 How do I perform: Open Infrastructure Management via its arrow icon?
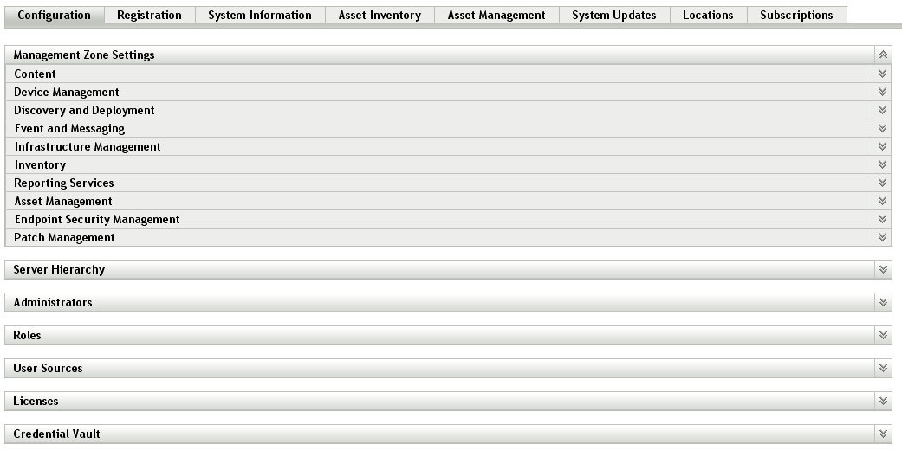[882, 147]
